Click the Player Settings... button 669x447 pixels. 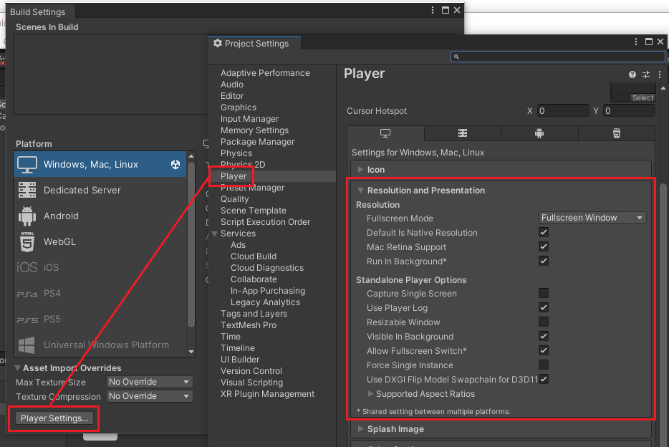[54, 418]
